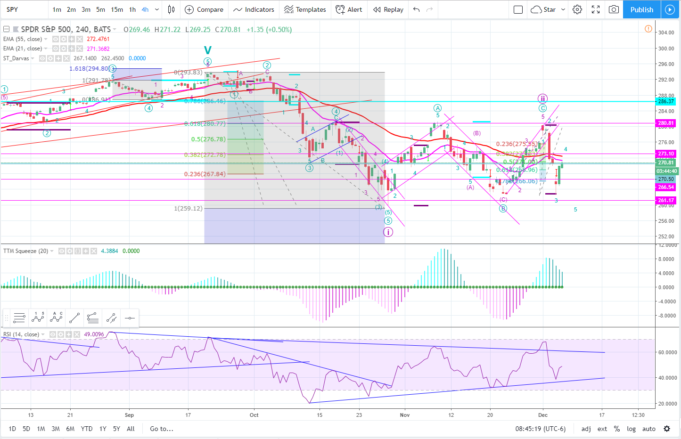Screen dimensions: 681x439
Task: Toggle fullscreen mode icon
Action: pos(596,9)
